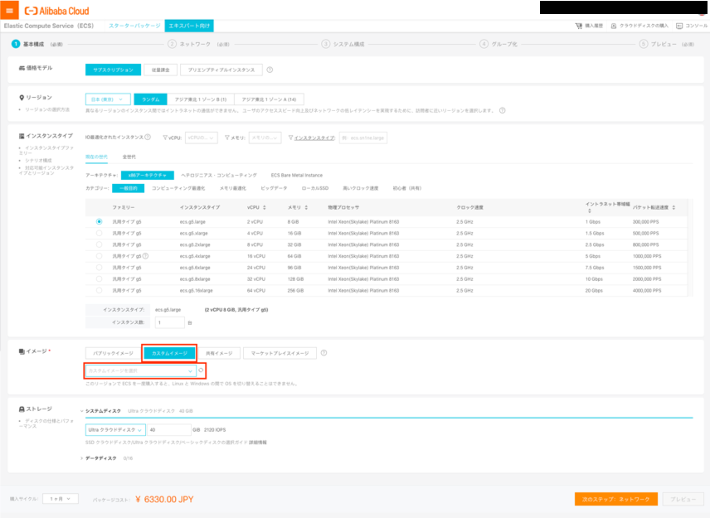Sort table by vCPU column arrows
Image resolution: width=710 pixels, height=518 pixels.
[x=265, y=207]
